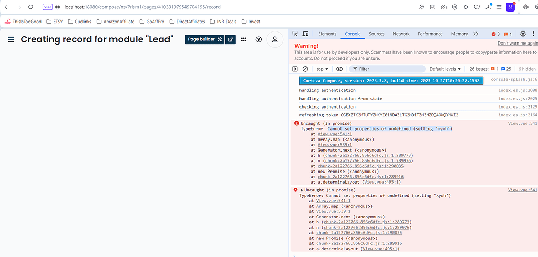Expand the second Uncaught error triangle
This screenshot has width=538, height=257.
click(x=302, y=190)
